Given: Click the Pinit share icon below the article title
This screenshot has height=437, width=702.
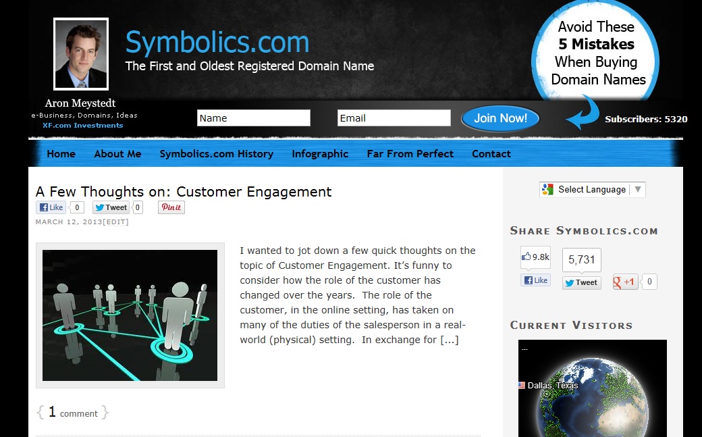Looking at the screenshot, I should coord(171,207).
